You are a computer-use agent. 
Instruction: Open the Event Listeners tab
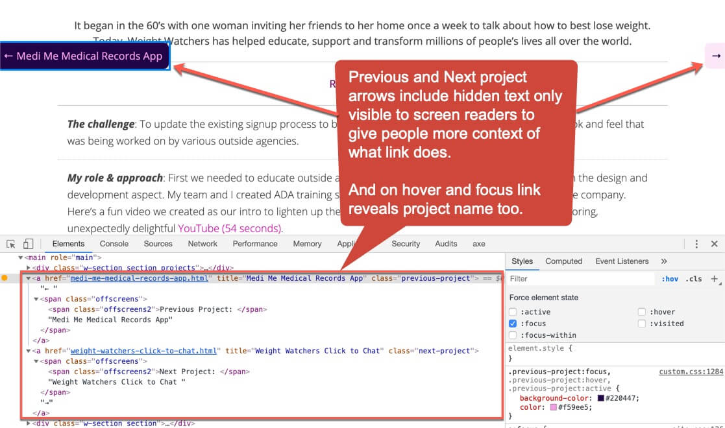(622, 261)
